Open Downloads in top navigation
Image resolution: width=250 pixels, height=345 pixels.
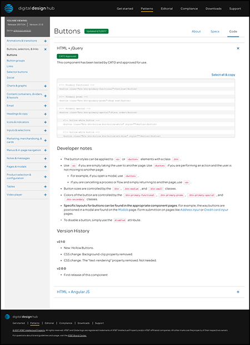pyautogui.click(x=213, y=8)
